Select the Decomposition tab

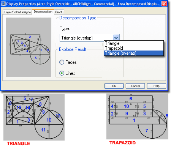43,12
